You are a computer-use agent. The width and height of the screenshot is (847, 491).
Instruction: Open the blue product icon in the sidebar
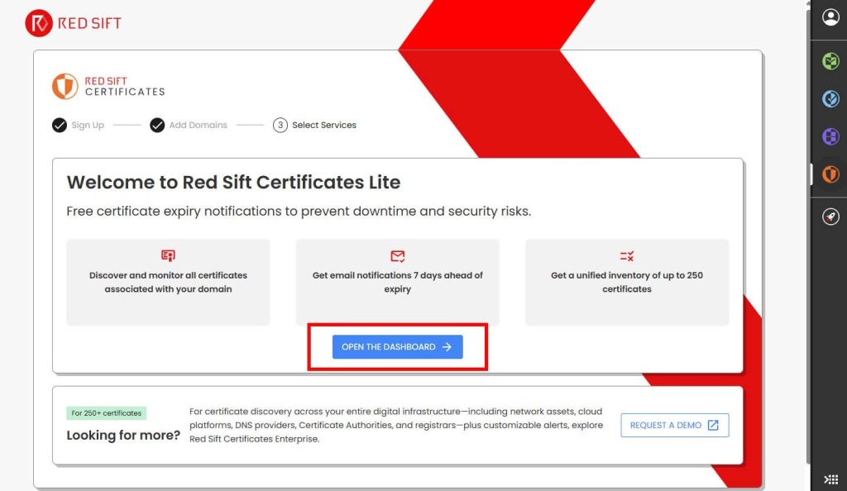pyautogui.click(x=830, y=98)
